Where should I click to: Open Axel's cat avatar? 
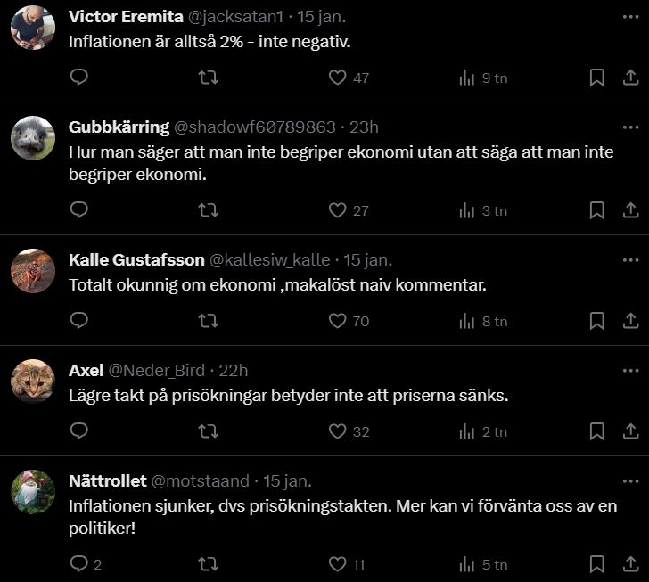tap(33, 381)
